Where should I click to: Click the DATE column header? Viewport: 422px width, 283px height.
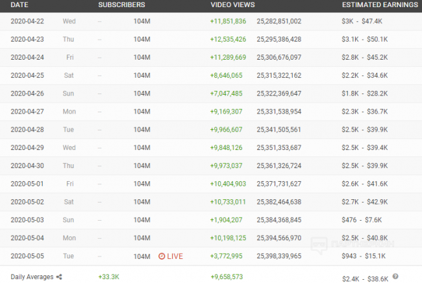pyautogui.click(x=20, y=5)
